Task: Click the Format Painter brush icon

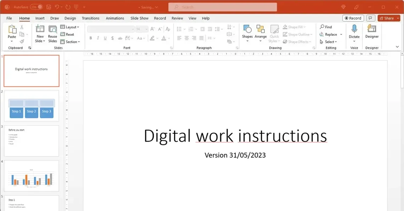Action: tap(22, 41)
